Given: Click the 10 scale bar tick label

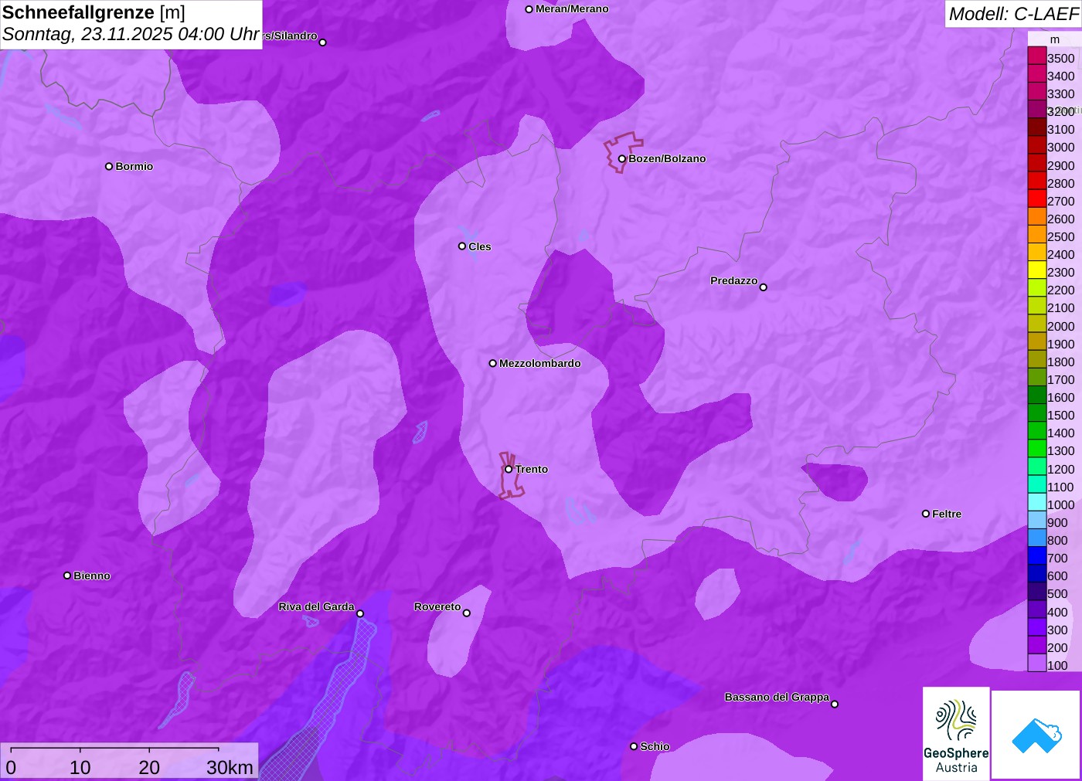Looking at the screenshot, I should 80,767.
